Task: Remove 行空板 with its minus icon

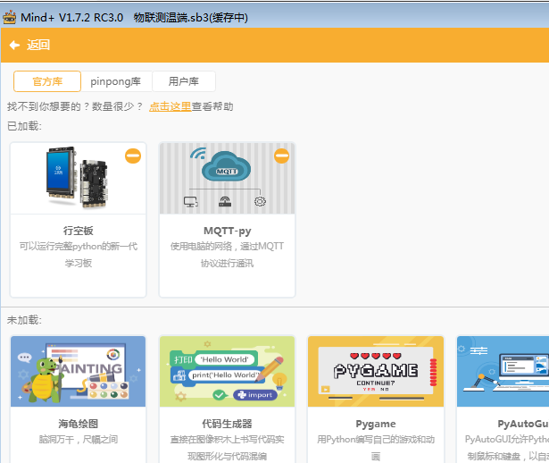Action: pyautogui.click(x=133, y=156)
